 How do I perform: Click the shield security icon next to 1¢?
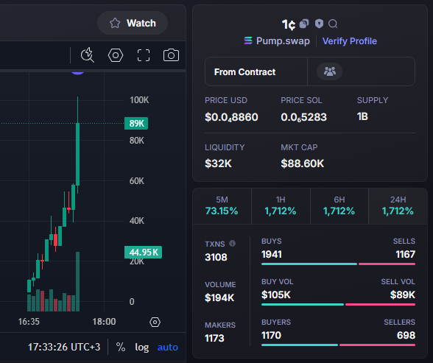[319, 24]
